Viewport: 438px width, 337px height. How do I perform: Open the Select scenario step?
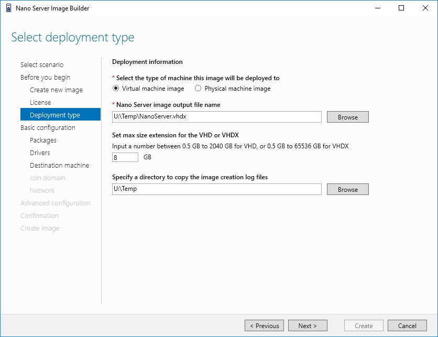point(42,65)
